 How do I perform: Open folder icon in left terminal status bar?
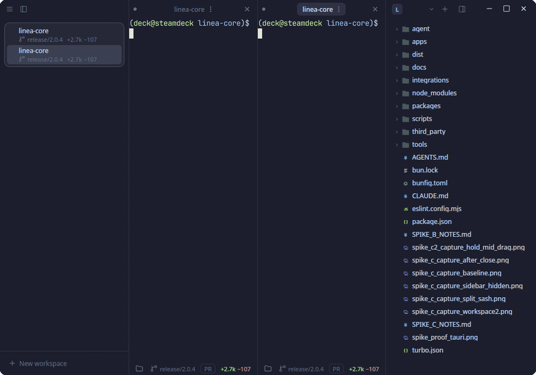click(139, 369)
